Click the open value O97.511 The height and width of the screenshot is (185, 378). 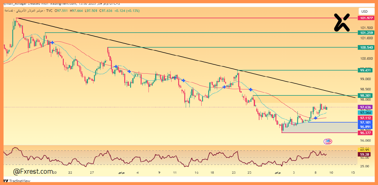[61, 11]
